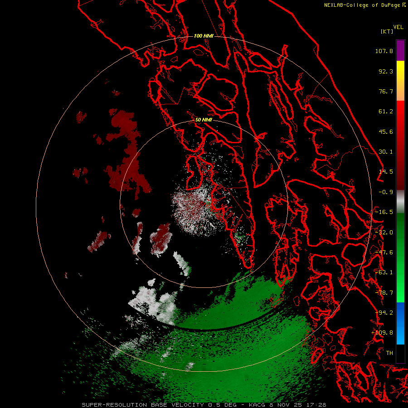The width and height of the screenshot is (408, 408).
Task: Click the -109.8 velocity scale value
Action: [383, 333]
